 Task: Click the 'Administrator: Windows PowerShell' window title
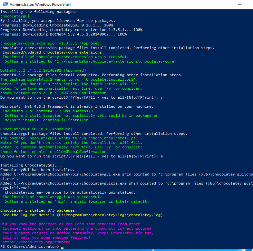[40, 5]
